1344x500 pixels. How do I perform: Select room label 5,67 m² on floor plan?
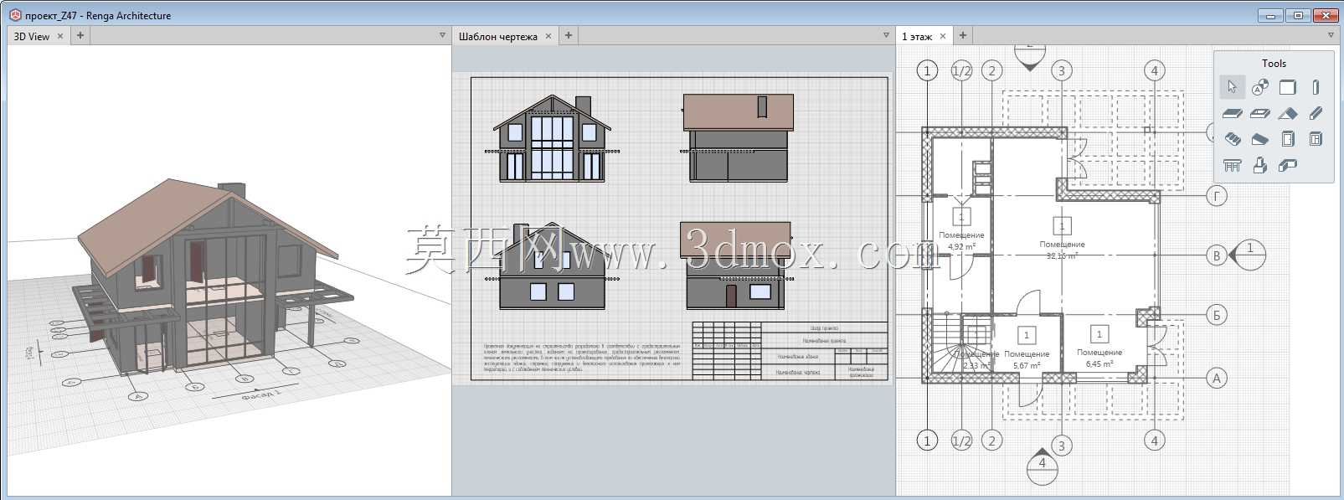pos(1027,359)
